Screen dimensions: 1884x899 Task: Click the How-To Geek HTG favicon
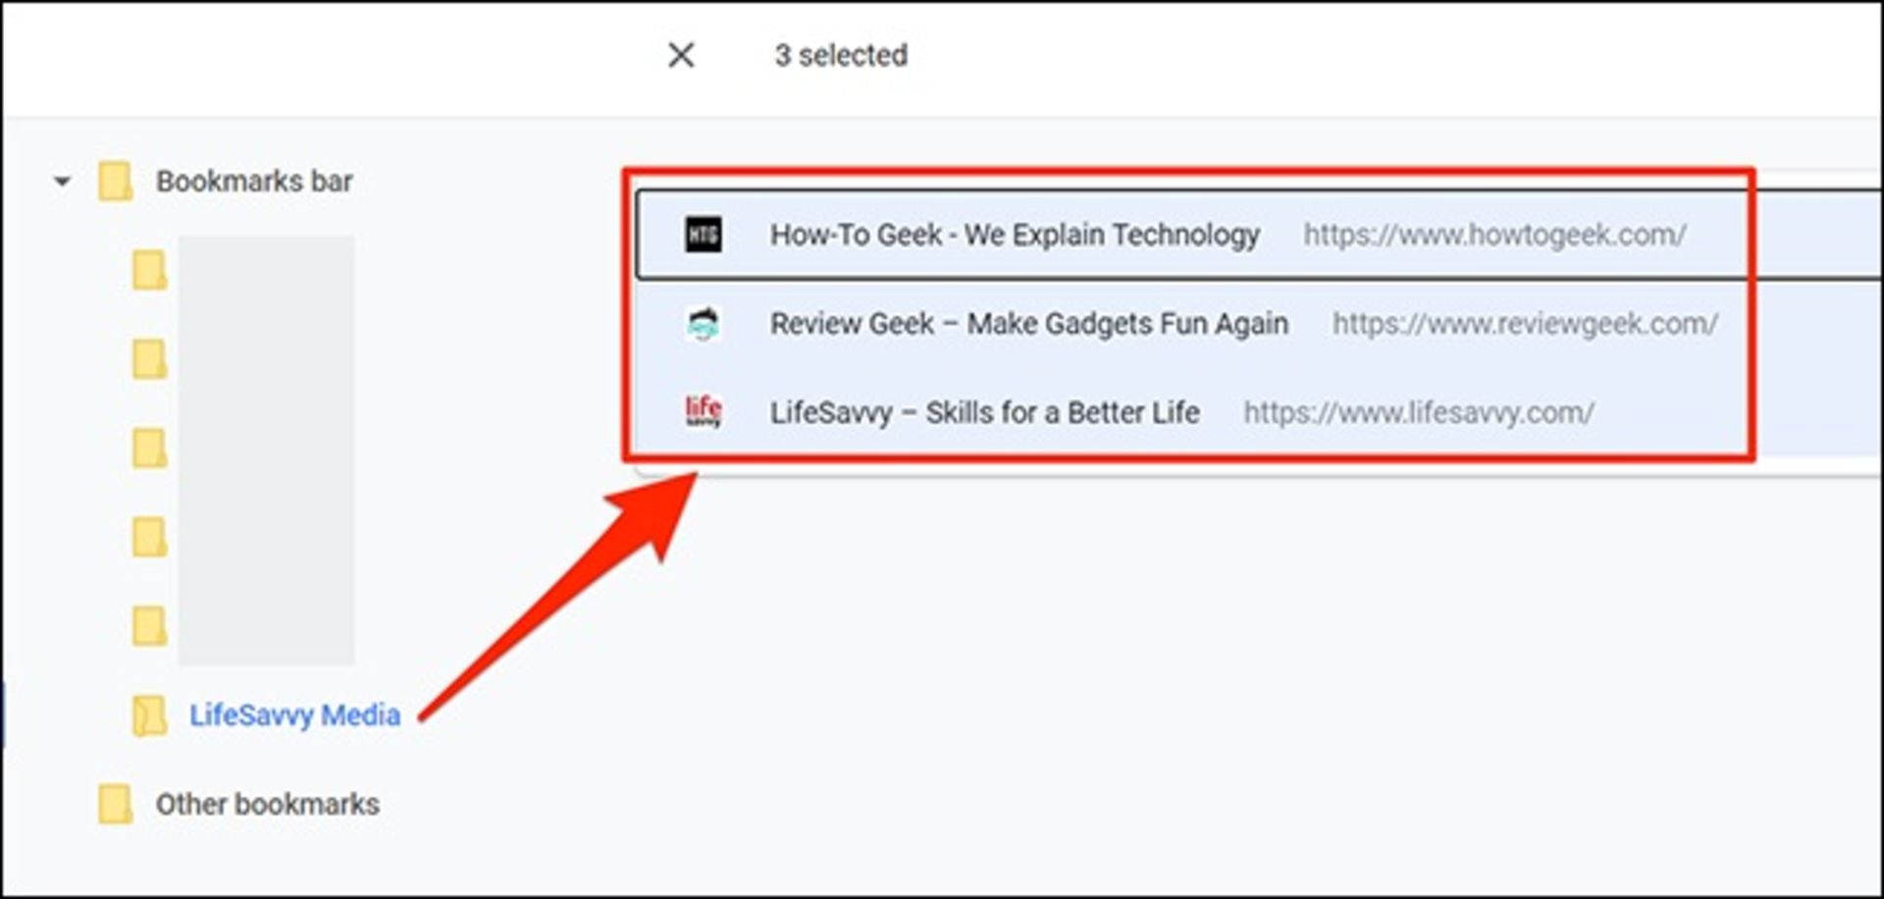click(703, 235)
